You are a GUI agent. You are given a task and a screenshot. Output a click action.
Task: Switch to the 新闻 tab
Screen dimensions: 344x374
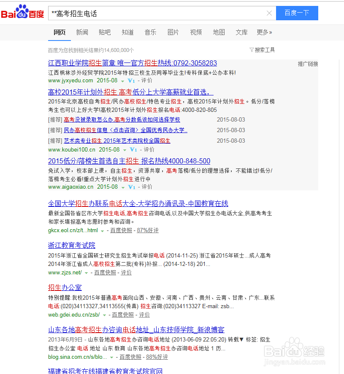click(x=82, y=32)
